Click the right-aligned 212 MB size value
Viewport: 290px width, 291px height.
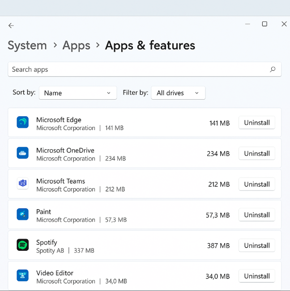tap(219, 185)
